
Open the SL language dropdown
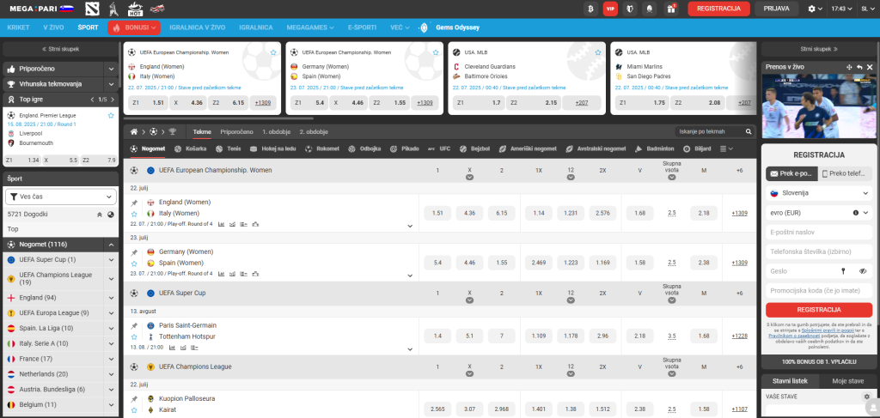[x=866, y=9]
